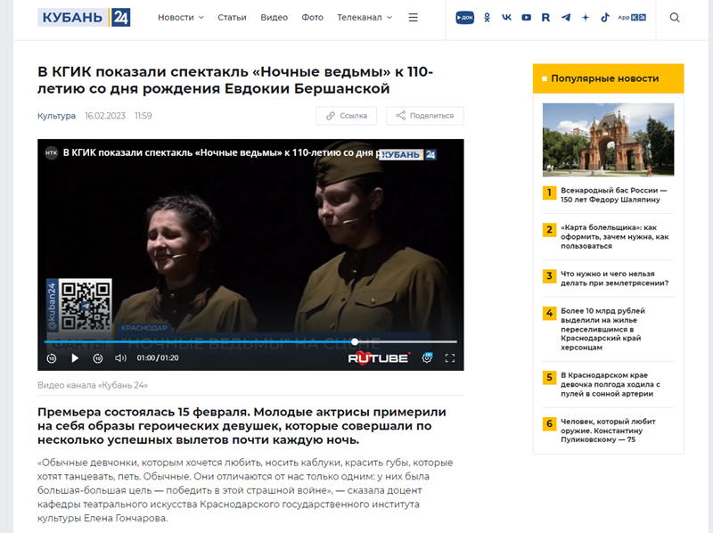This screenshot has height=533, width=713.
Task: Open the Dzen star icon
Action: [x=586, y=18]
